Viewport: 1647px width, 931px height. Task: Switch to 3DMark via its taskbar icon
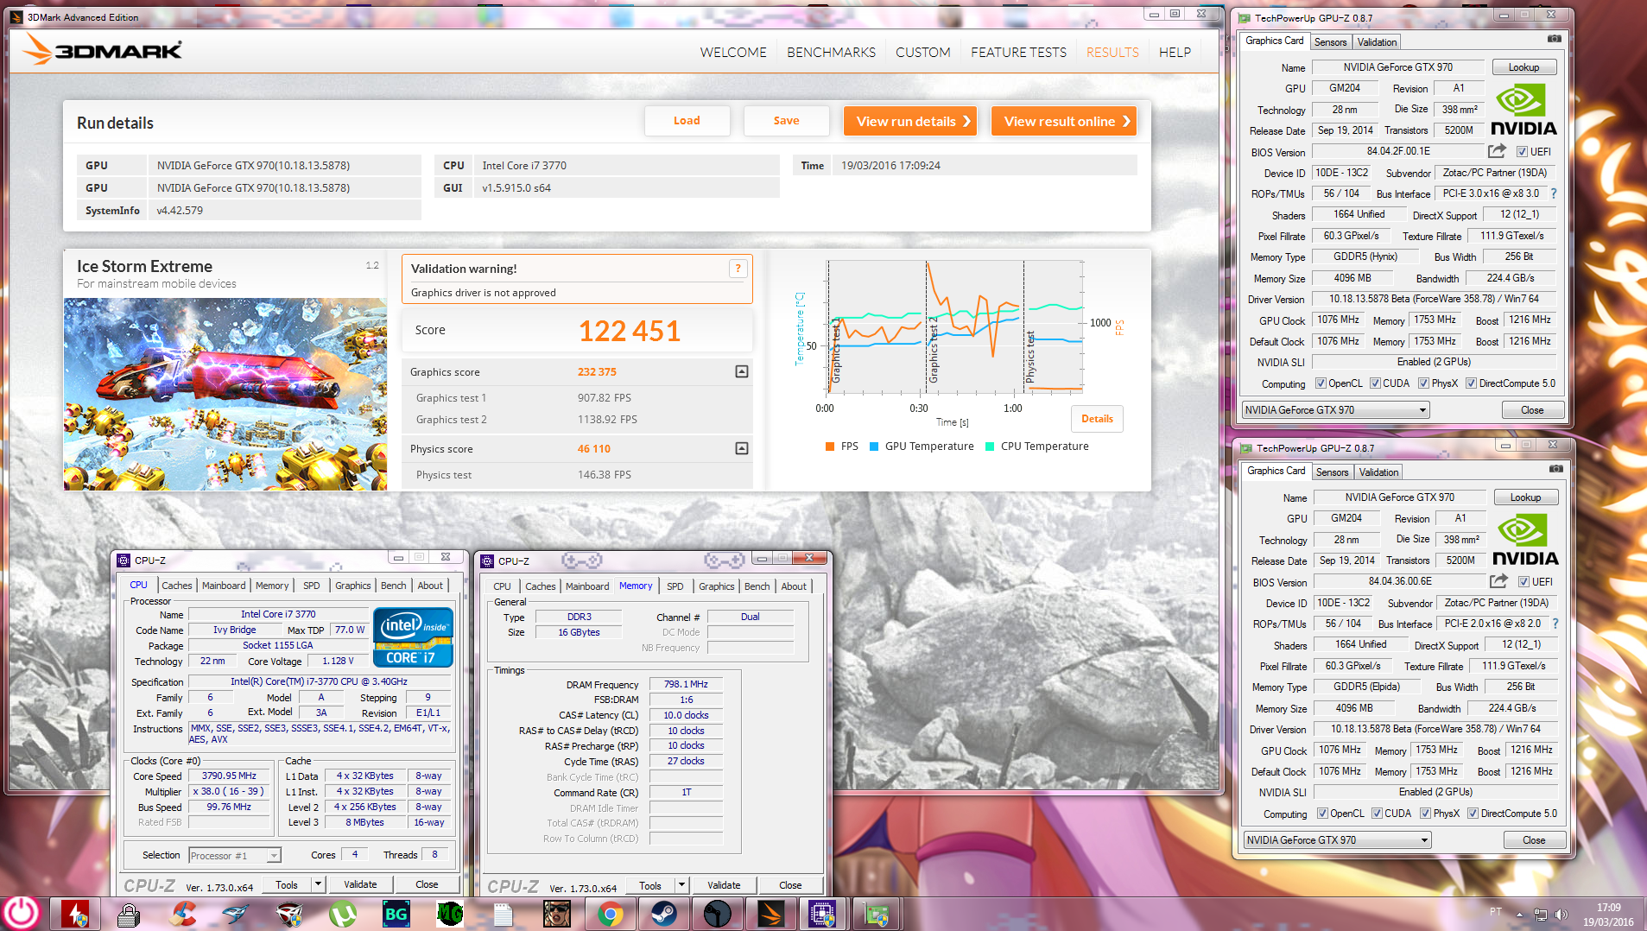[x=771, y=913]
